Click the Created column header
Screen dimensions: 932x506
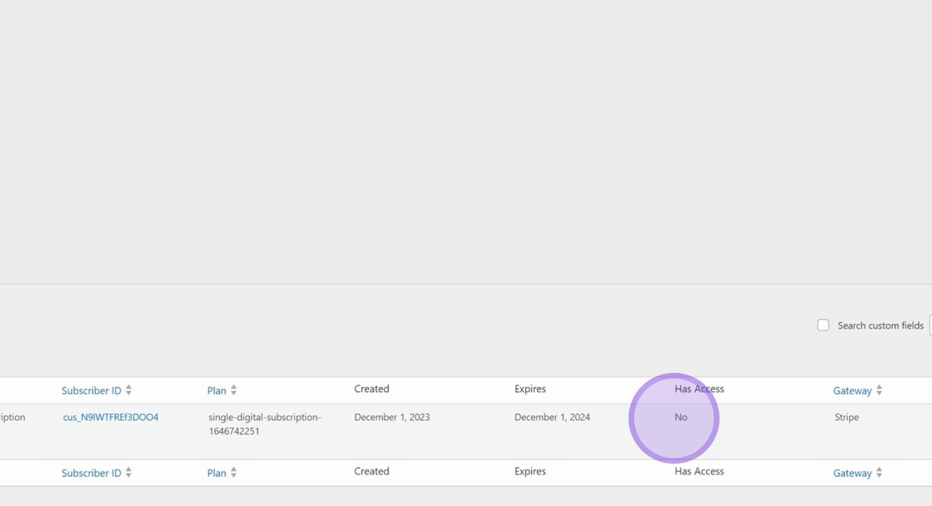coord(372,389)
